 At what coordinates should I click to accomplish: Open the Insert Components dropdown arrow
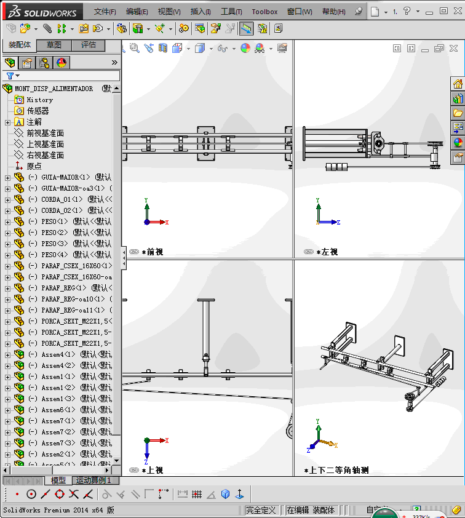[x=36, y=29]
